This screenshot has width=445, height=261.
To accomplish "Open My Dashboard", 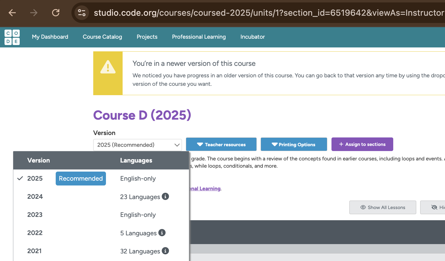I will point(50,37).
